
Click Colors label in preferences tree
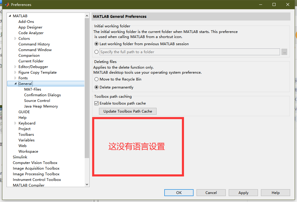pos(24,39)
